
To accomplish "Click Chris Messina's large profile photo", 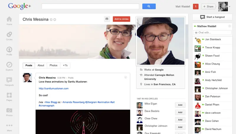I will click(x=160, y=41).
